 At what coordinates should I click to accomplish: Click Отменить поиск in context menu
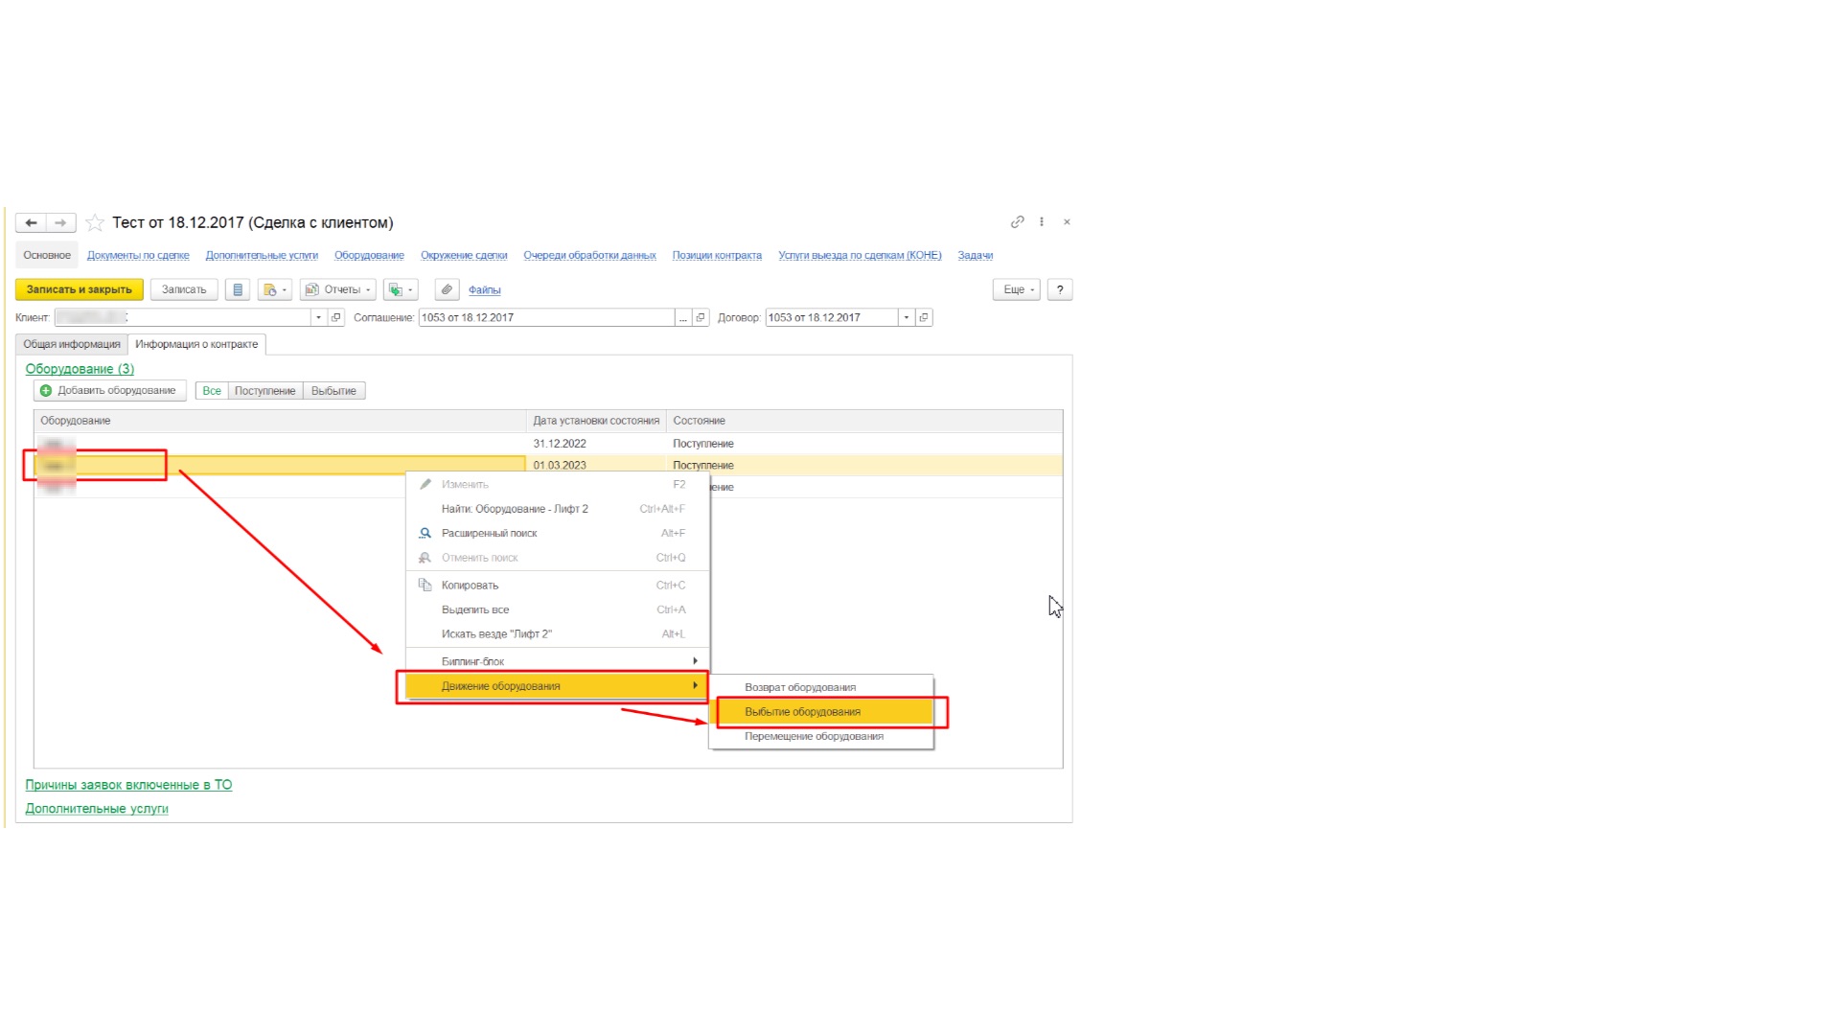(x=558, y=558)
